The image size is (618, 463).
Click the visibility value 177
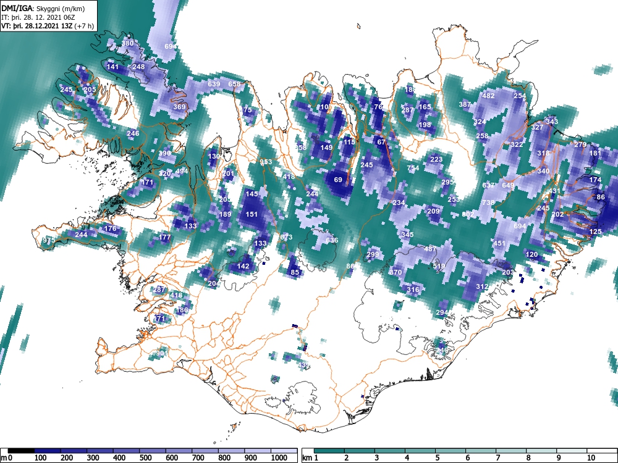(164, 237)
